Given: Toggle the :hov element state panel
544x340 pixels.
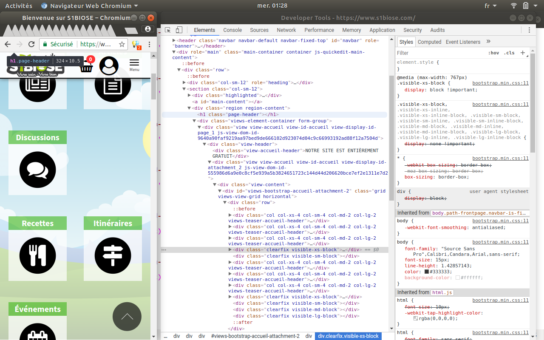Looking at the screenshot, I should pyautogui.click(x=493, y=53).
